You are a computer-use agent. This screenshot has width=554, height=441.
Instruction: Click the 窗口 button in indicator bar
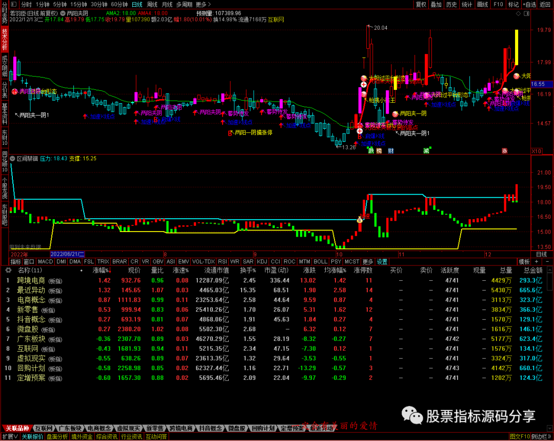click(x=29, y=262)
